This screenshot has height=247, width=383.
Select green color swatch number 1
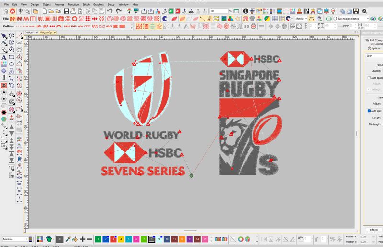(x=98, y=239)
